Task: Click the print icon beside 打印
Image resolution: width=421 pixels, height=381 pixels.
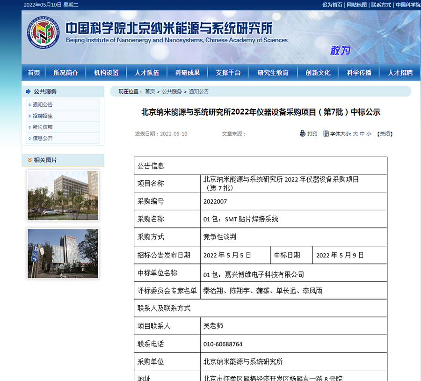Action: pos(303,133)
